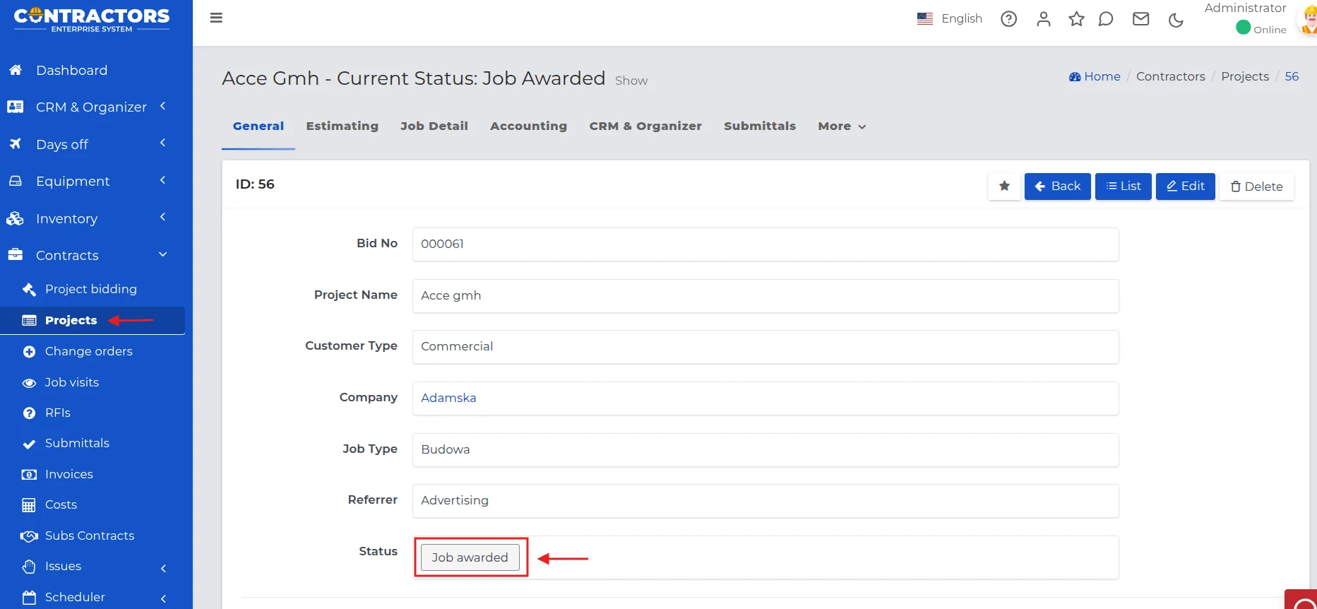
Task: Expand Issues sidebar chevron
Action: pos(163,568)
